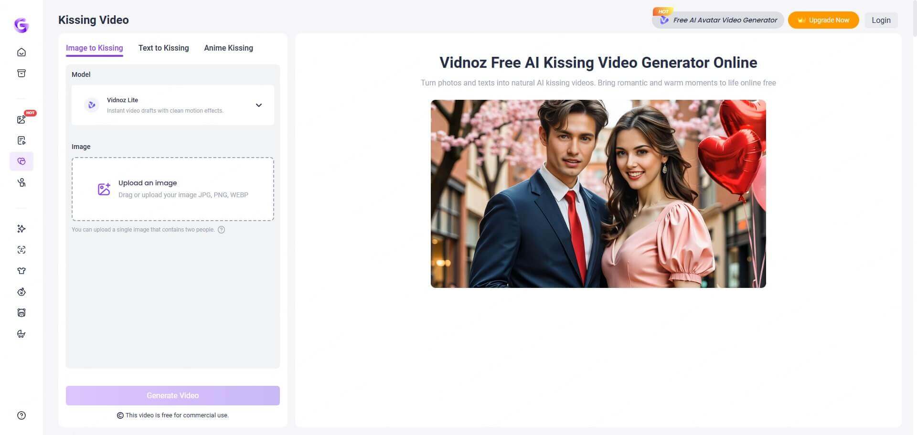Open the Home page from the sidebar
The height and width of the screenshot is (435, 917).
coord(21,52)
